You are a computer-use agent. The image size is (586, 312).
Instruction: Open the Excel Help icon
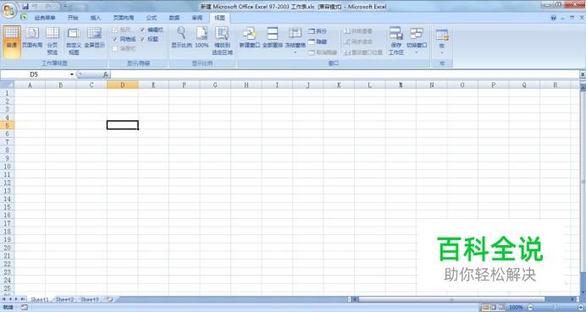pyautogui.click(x=554, y=18)
